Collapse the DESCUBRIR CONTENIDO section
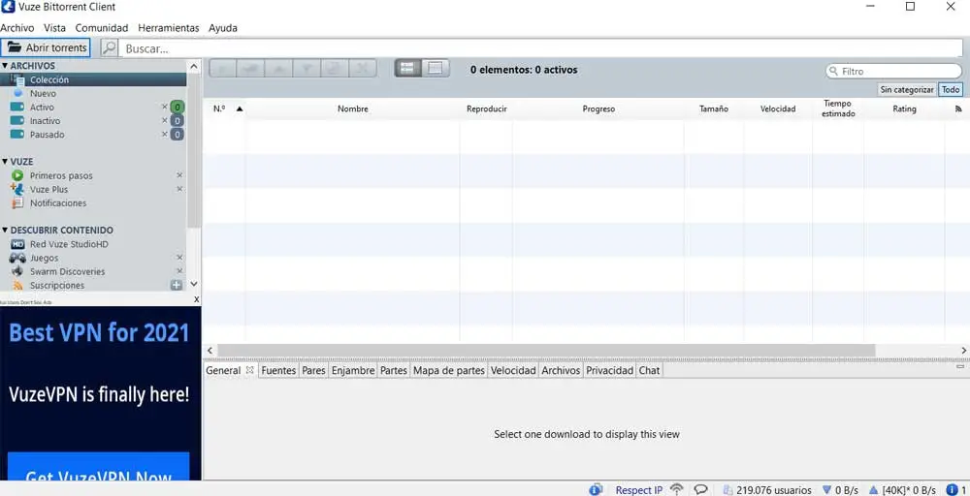Screen dimensions: 970x496 click(x=5, y=230)
